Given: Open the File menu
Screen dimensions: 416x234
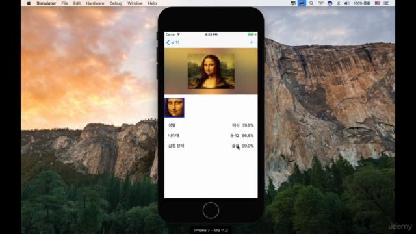Looking at the screenshot, I should coord(64,3).
